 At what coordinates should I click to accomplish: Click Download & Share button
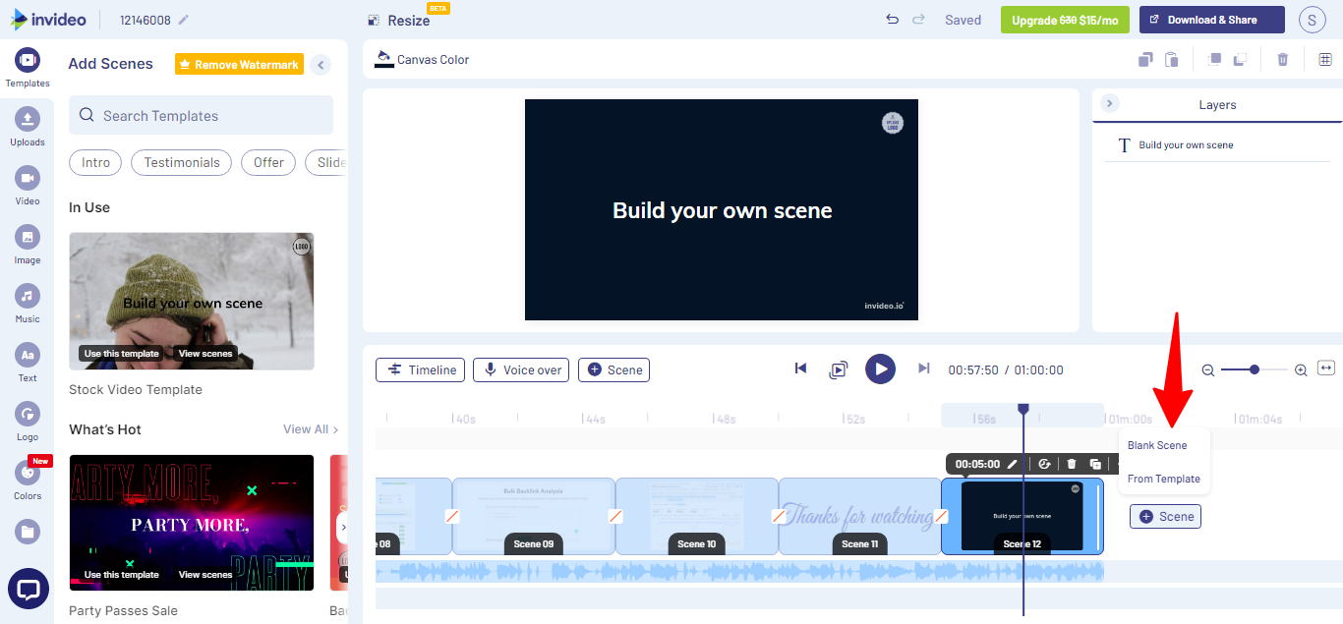point(1212,20)
